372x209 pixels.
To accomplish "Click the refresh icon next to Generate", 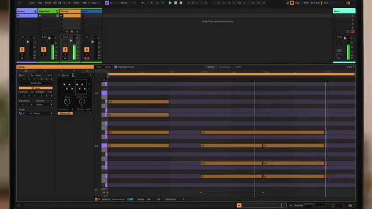I will [90, 114].
